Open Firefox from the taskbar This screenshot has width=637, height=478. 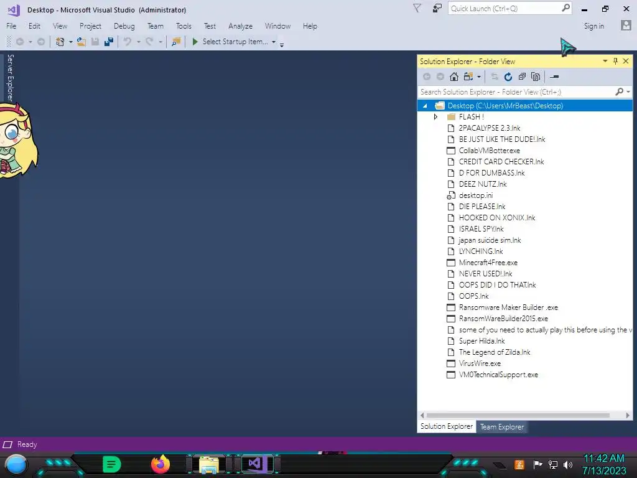tap(160, 464)
